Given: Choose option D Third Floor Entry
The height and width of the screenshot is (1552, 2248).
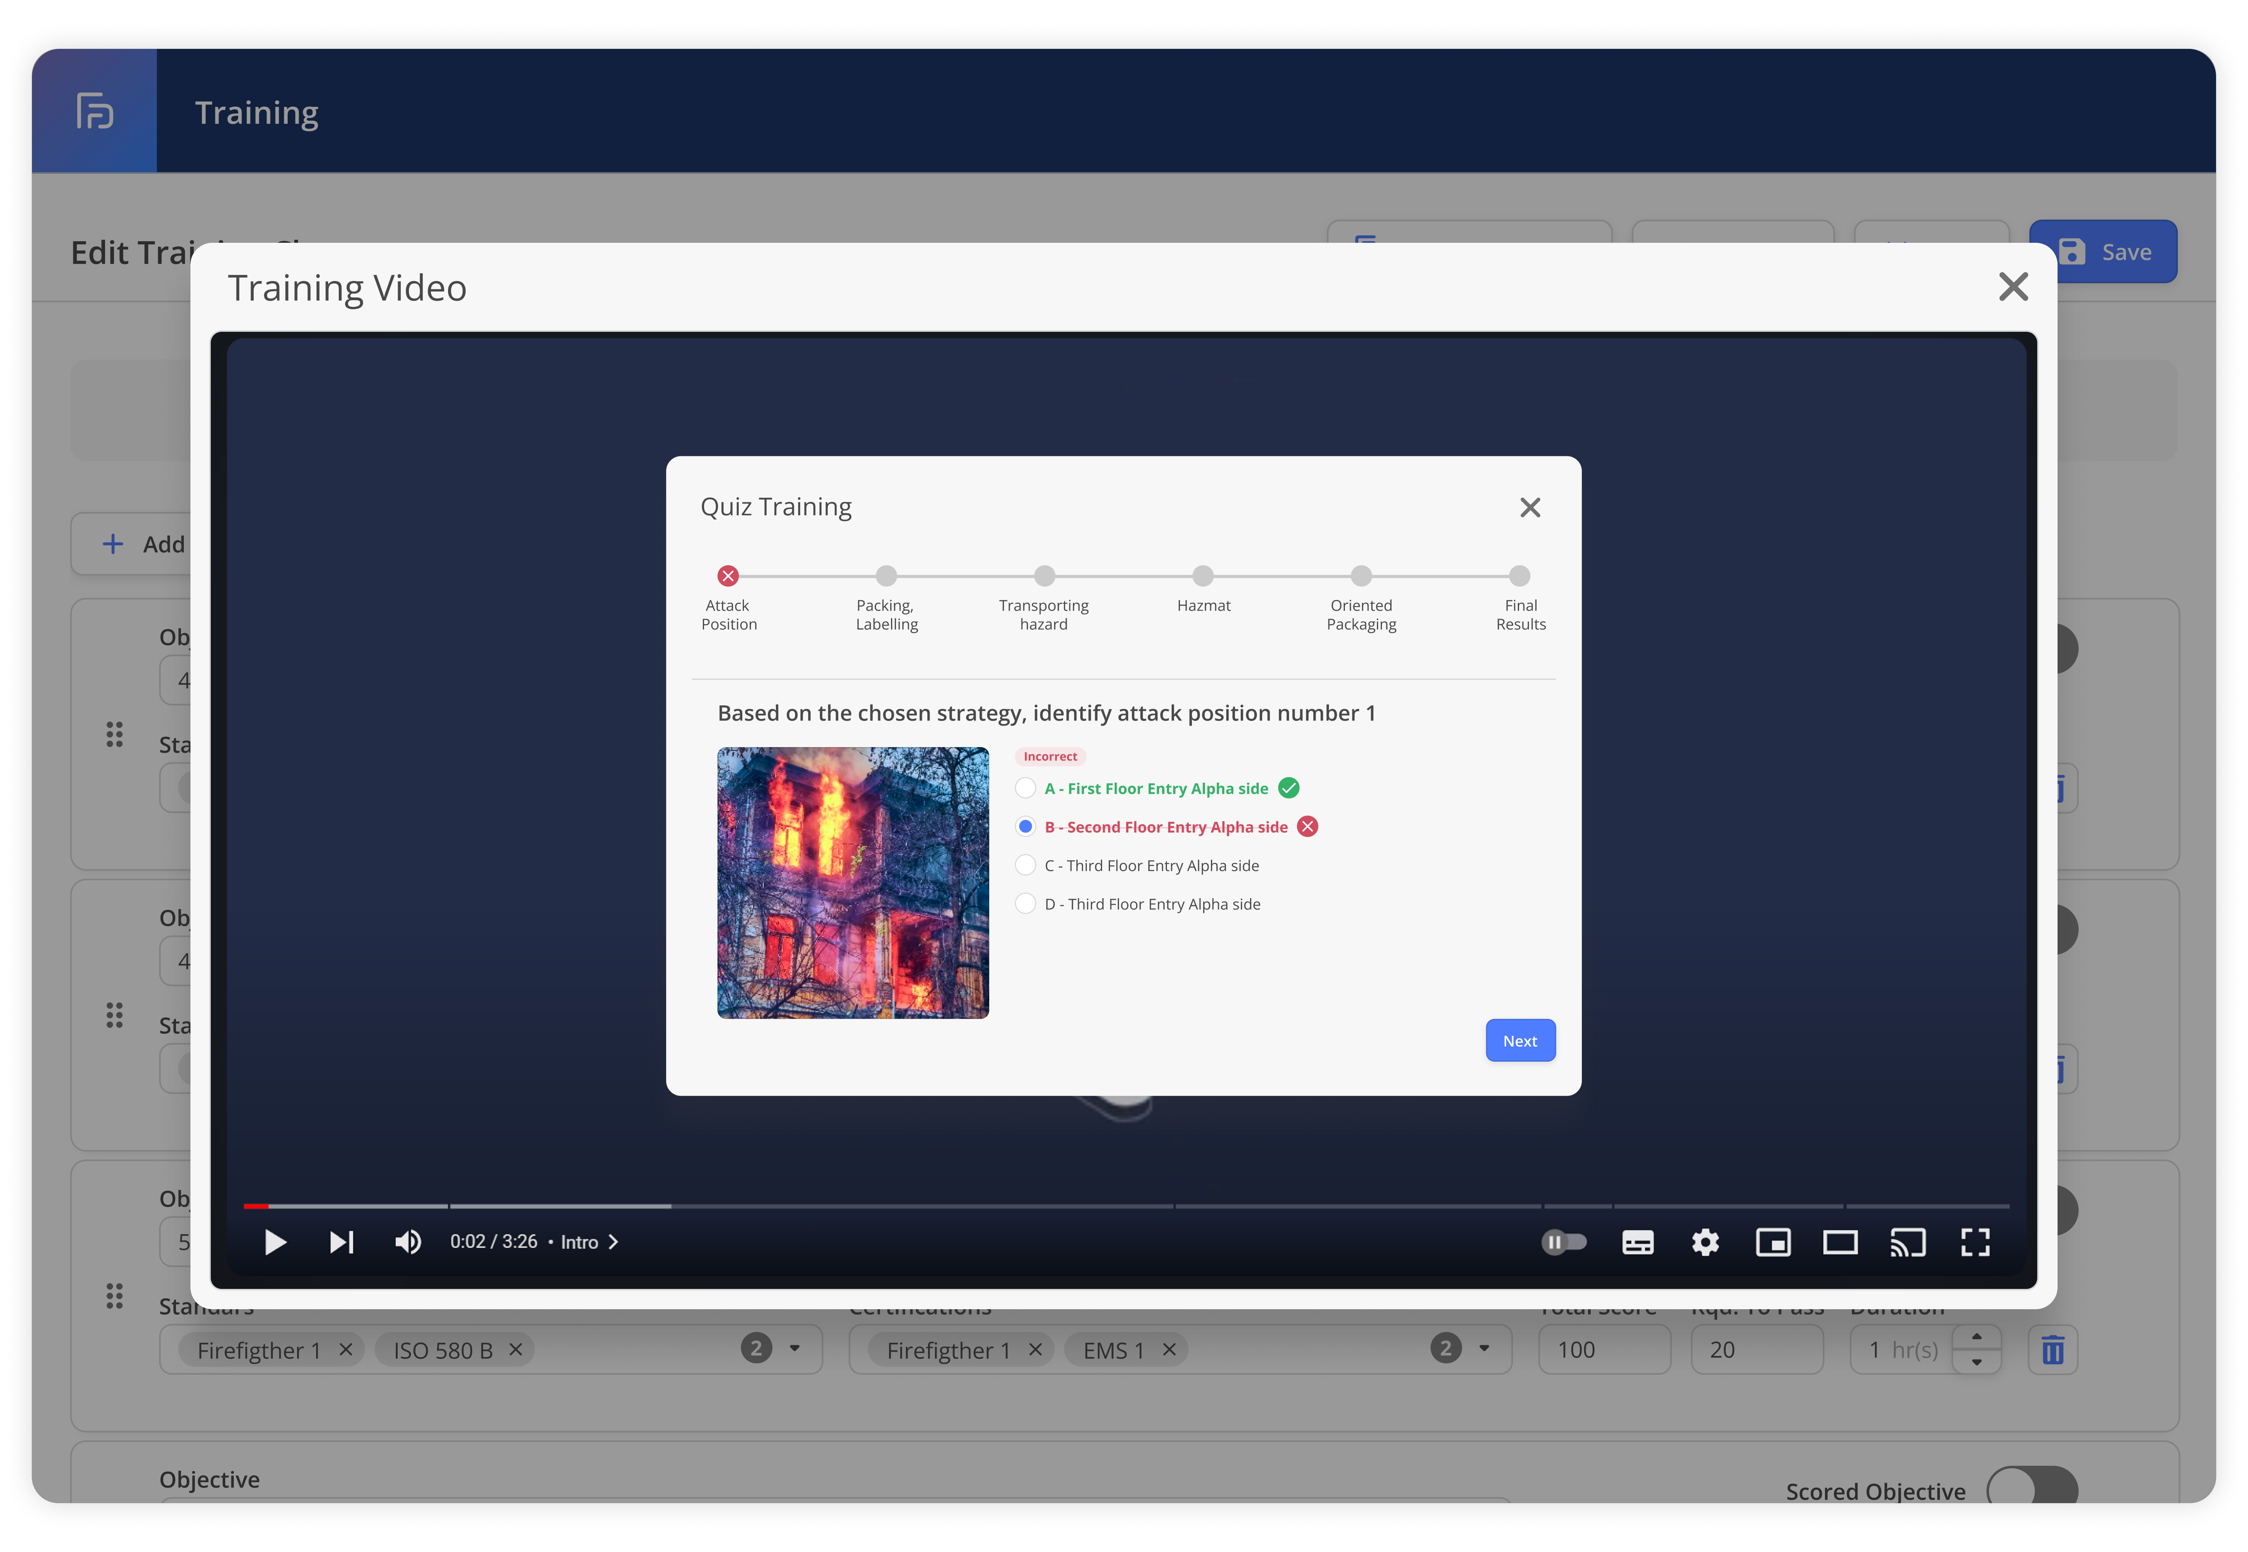Looking at the screenshot, I should [x=1025, y=903].
